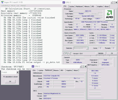The width and height of the screenshot is (118, 100).
Task: Select the CPU tab in top CPU-Z window
Action: click(65, 6)
